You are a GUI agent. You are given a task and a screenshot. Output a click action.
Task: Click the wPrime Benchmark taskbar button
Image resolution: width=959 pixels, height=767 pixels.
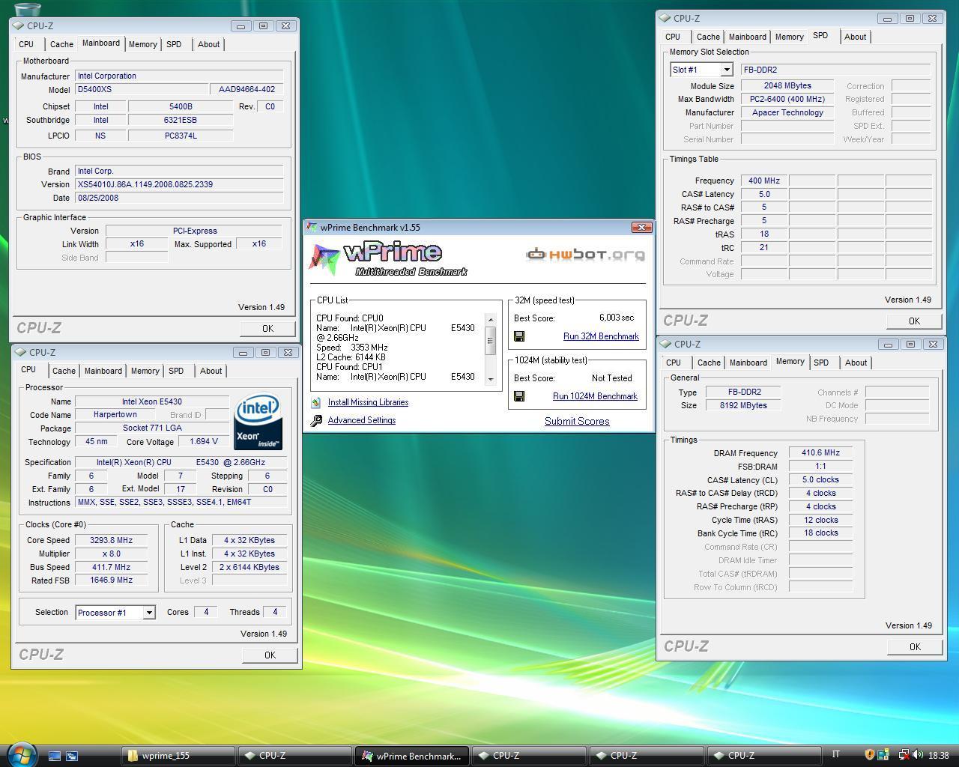pos(412,756)
